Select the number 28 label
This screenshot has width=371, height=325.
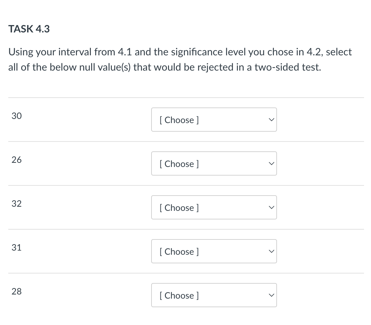coord(17,291)
